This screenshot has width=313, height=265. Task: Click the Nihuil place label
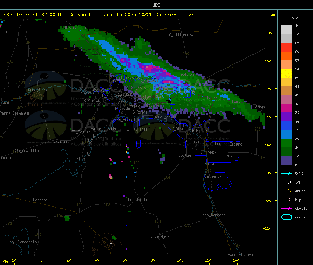(82, 159)
